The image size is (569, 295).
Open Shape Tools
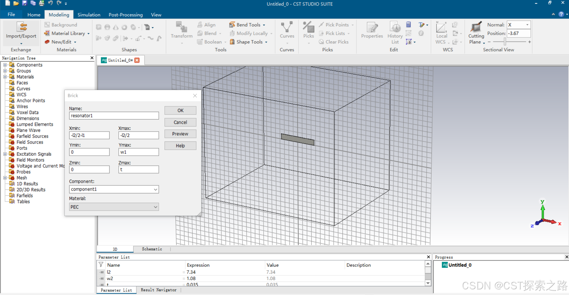(x=249, y=42)
